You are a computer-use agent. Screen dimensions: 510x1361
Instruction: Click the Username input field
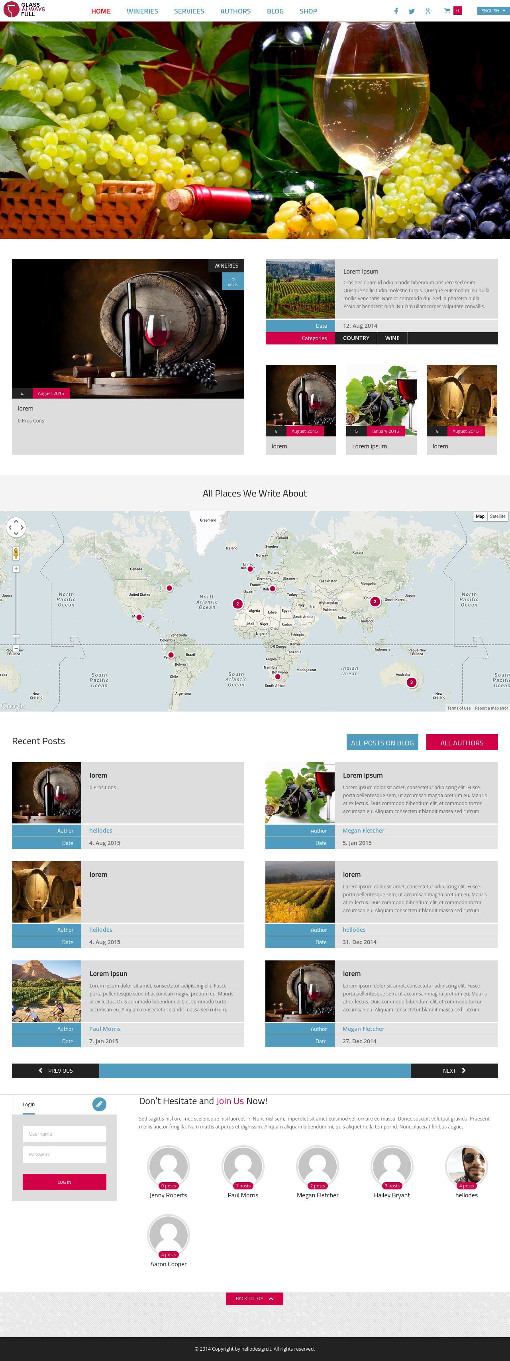pyautogui.click(x=65, y=1133)
